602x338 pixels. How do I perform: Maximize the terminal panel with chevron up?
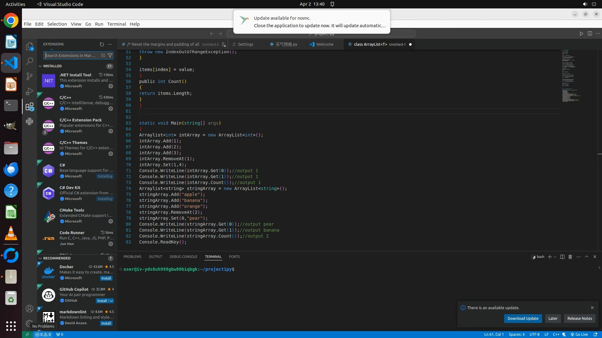[x=587, y=257]
